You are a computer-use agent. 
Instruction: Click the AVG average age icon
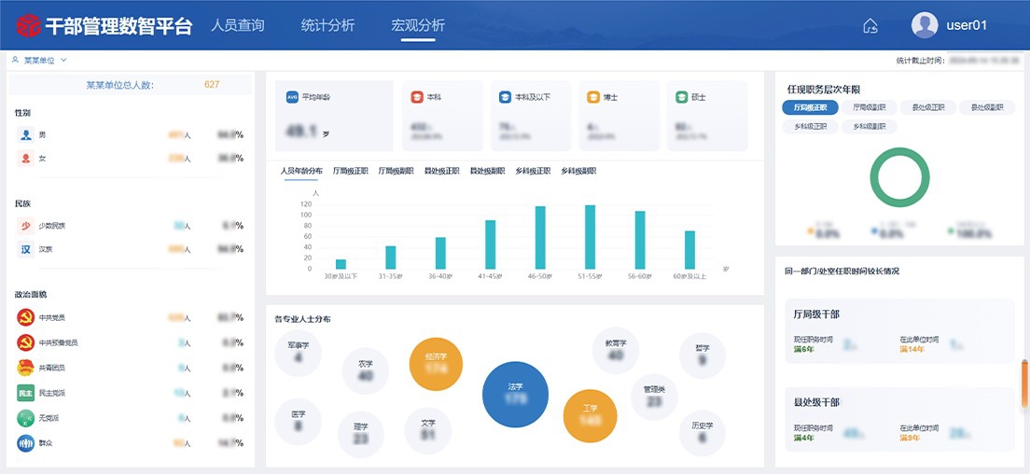(292, 97)
